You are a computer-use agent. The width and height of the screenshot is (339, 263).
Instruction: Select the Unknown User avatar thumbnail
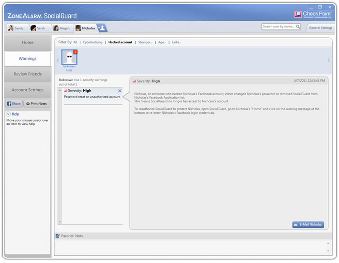click(x=69, y=57)
